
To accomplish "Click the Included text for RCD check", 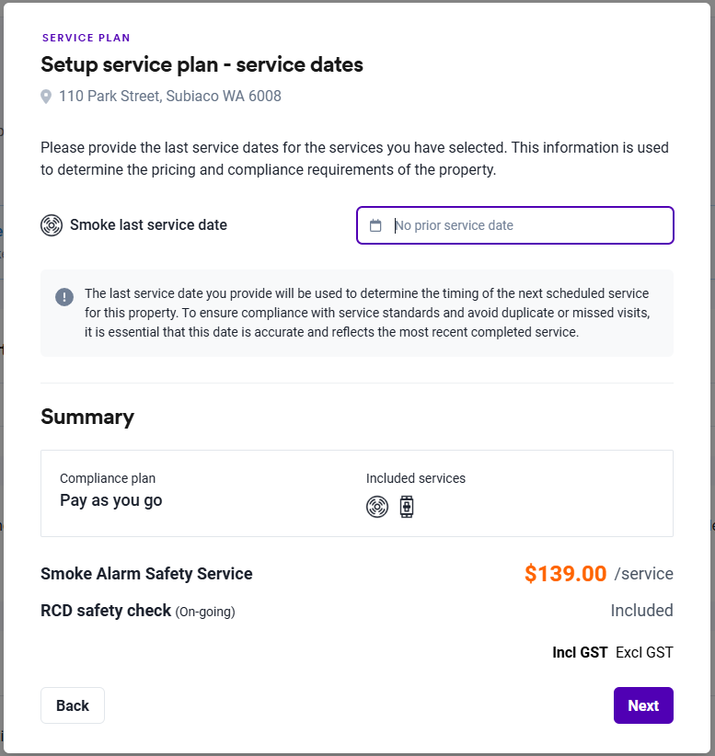I will 641,611.
